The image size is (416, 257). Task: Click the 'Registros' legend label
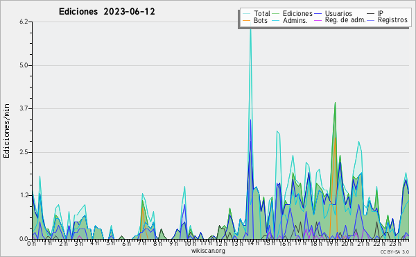click(x=392, y=20)
